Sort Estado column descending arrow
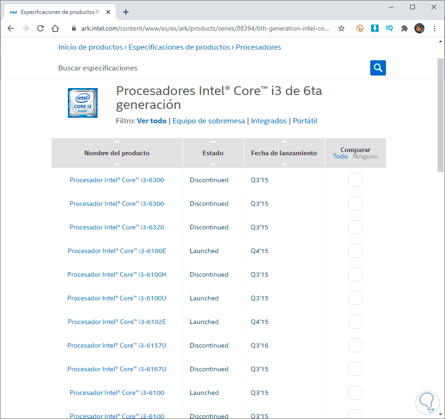This screenshot has width=445, height=419. coord(213,164)
